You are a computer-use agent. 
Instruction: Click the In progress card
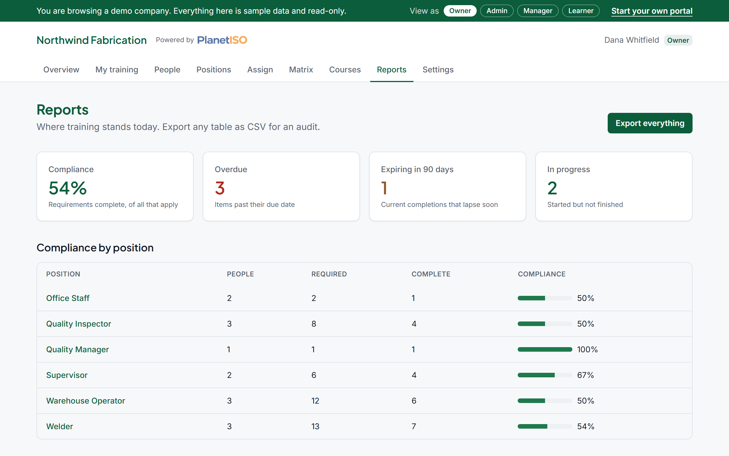click(614, 186)
